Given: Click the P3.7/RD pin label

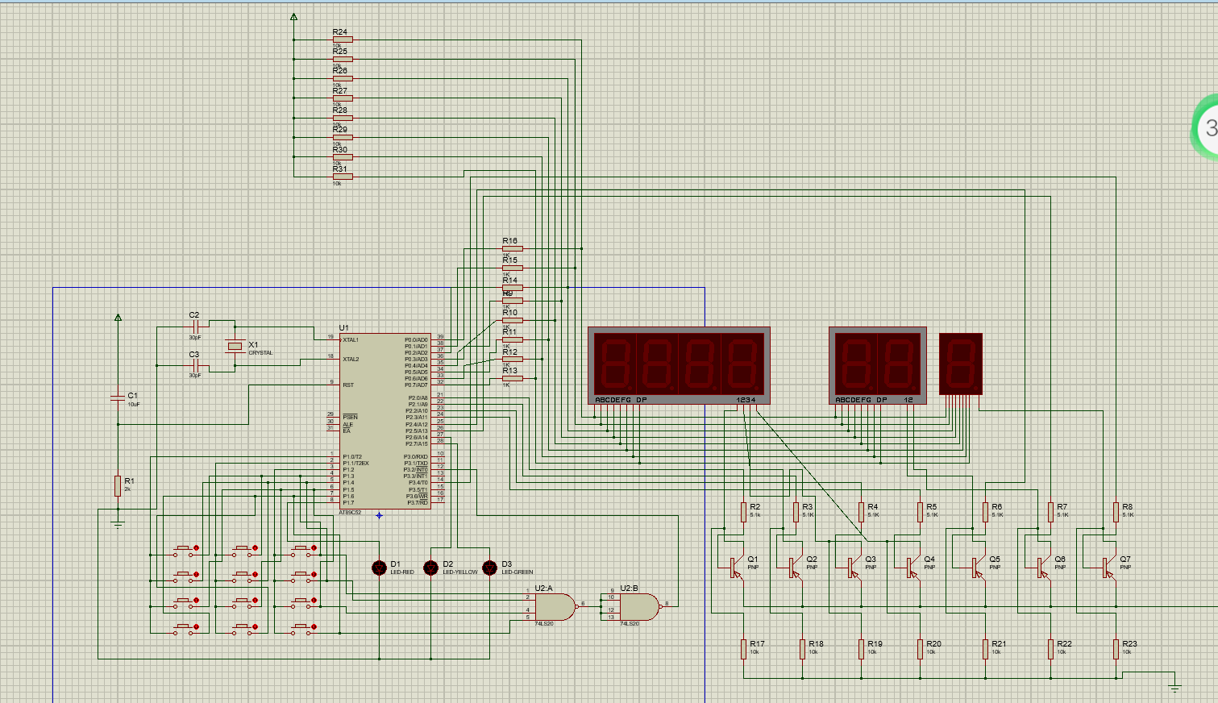Looking at the screenshot, I should click(x=417, y=502).
